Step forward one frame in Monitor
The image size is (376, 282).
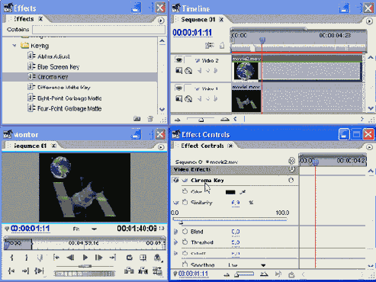(98, 258)
